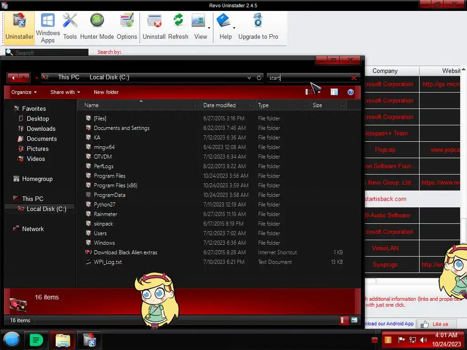Open Desktop in navigation pane

(37, 119)
